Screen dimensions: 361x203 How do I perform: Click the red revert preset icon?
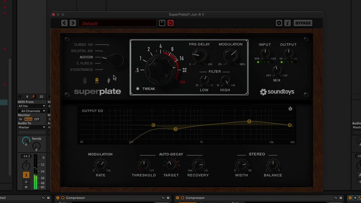(170, 23)
